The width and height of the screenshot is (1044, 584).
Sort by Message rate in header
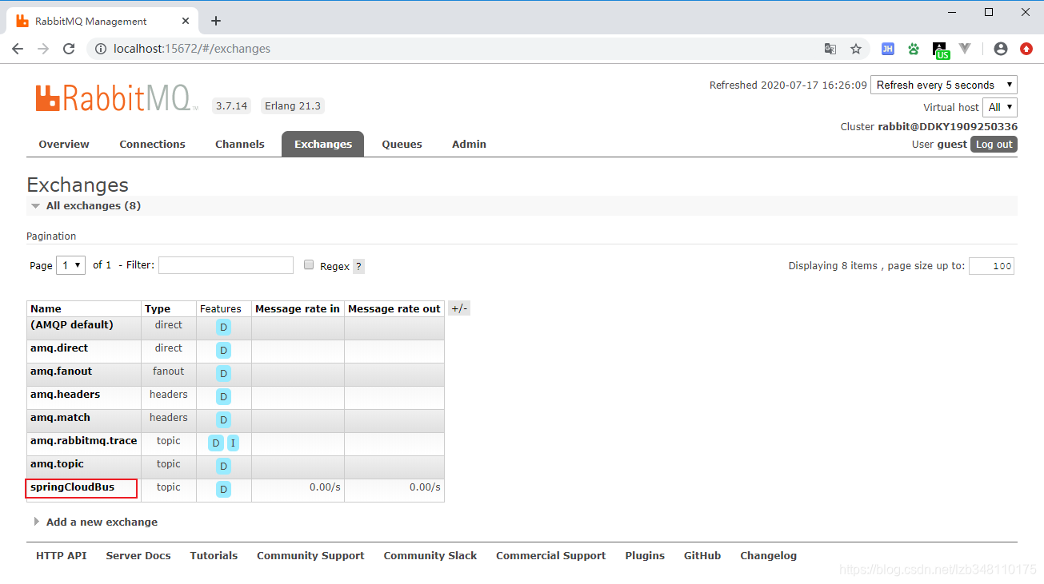pyautogui.click(x=298, y=308)
